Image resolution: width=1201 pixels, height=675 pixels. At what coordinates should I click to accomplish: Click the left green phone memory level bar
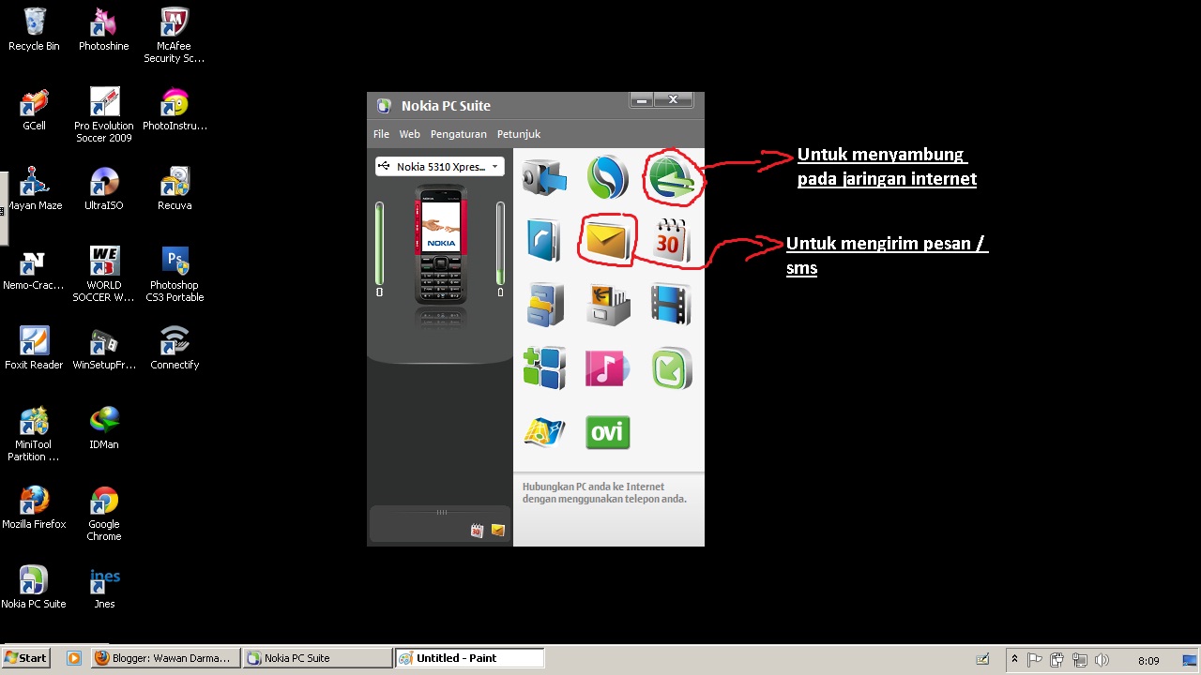(380, 243)
